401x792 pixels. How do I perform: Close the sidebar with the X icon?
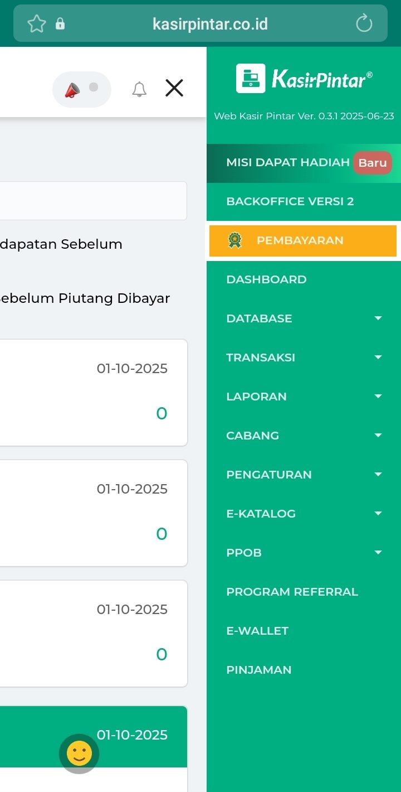click(174, 88)
